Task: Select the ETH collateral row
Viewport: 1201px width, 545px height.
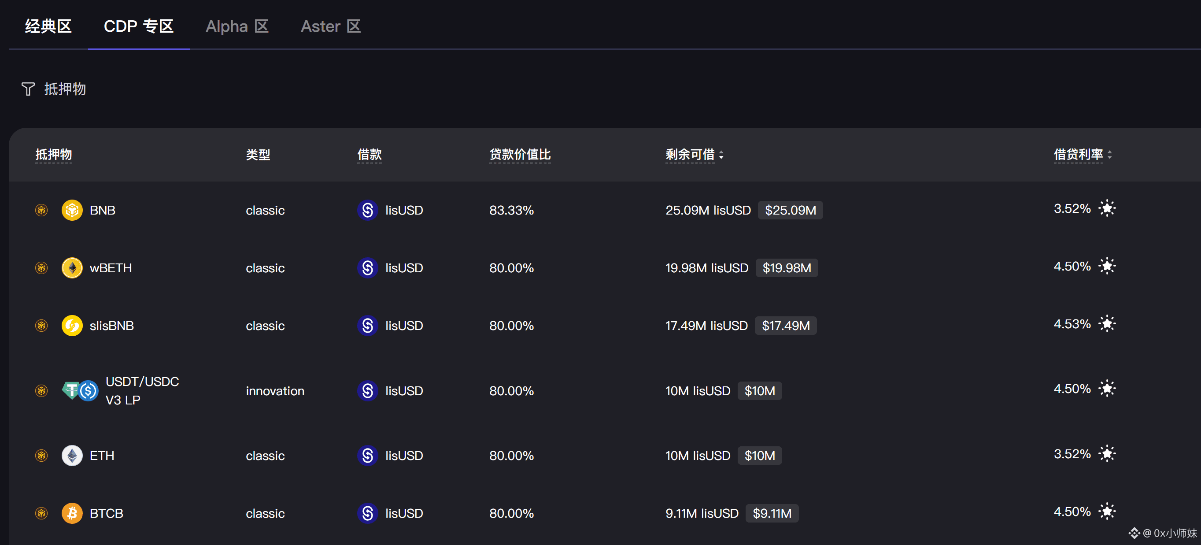Action: 102,456
